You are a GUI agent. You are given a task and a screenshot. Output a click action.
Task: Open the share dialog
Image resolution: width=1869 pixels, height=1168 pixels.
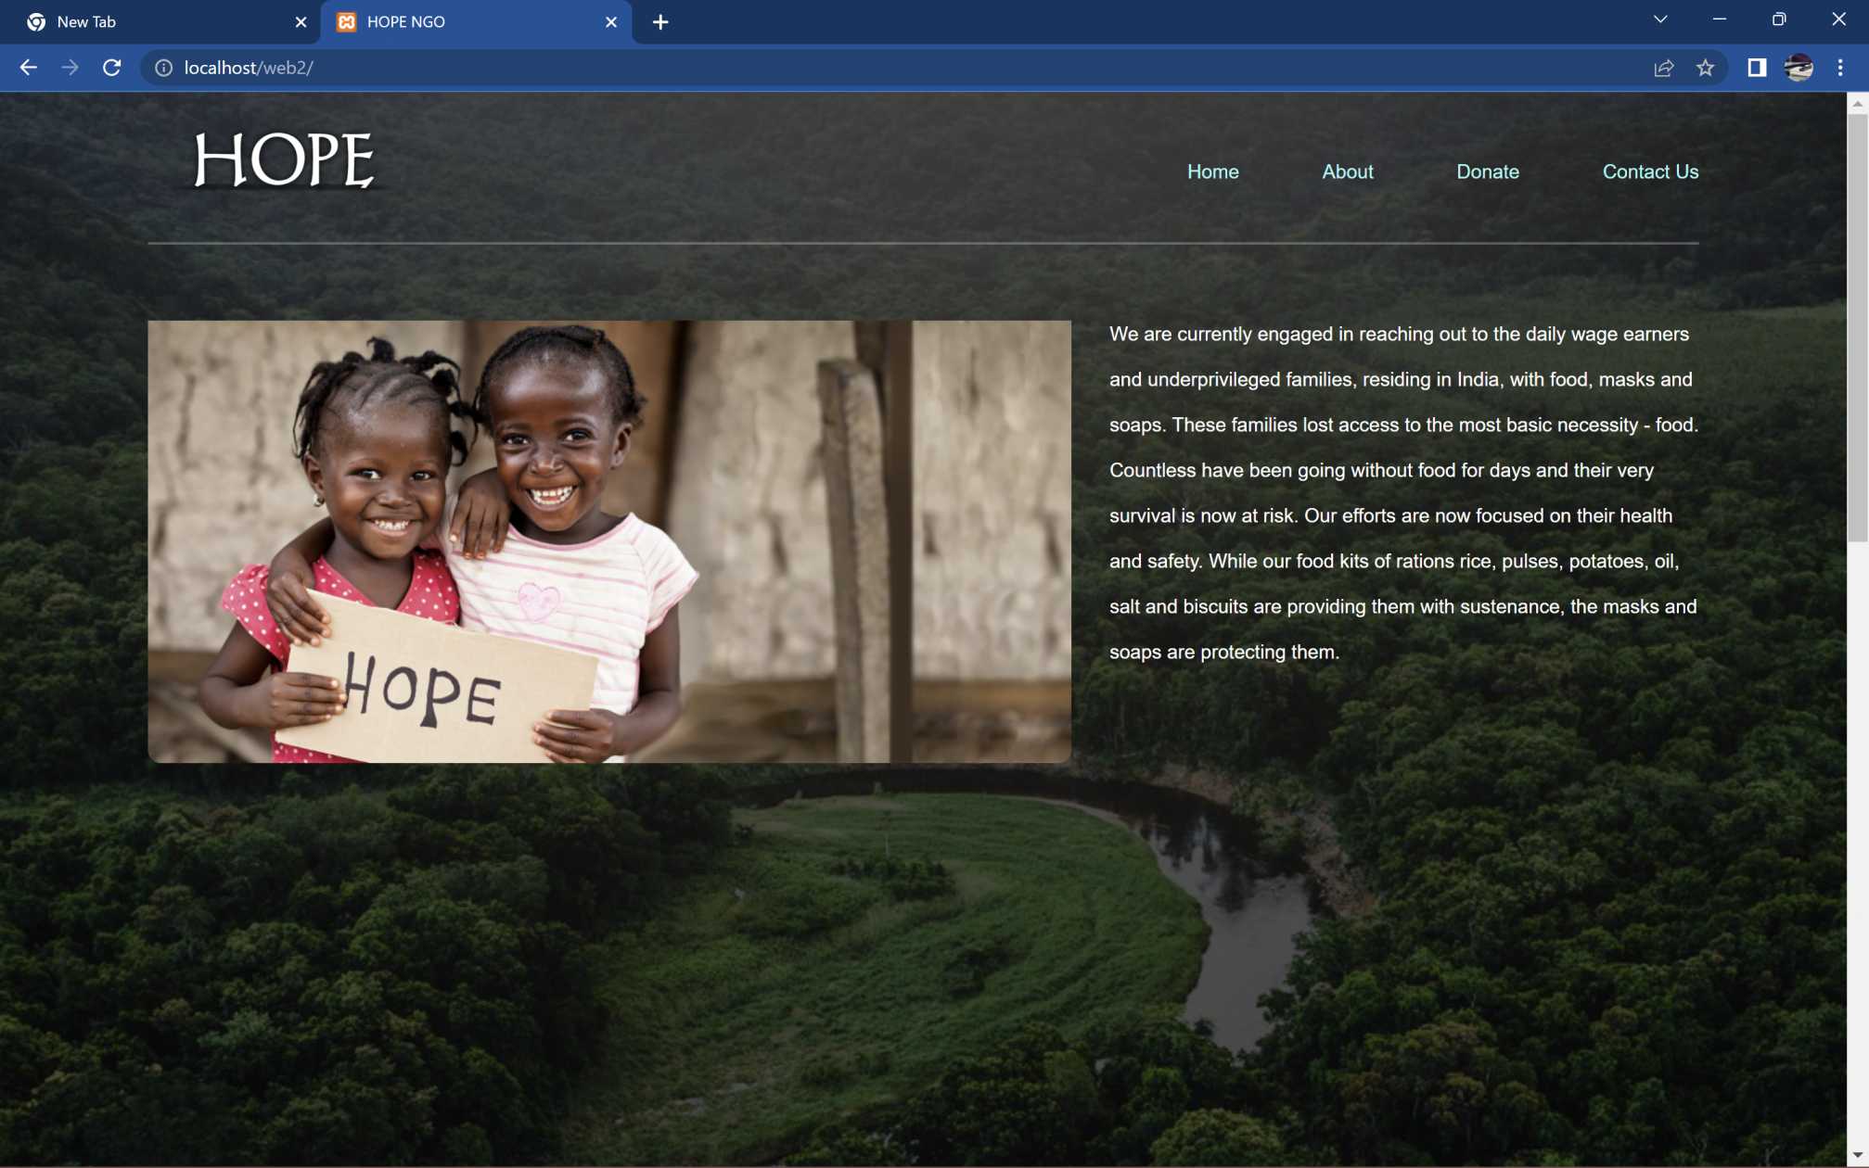1665,67
